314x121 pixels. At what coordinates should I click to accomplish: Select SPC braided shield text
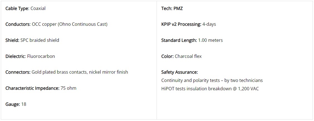40,40
